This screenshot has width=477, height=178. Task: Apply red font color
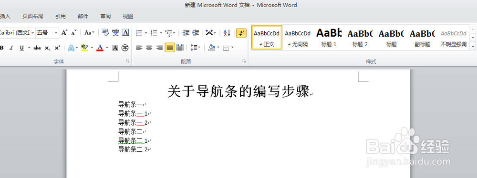[x=100, y=48]
